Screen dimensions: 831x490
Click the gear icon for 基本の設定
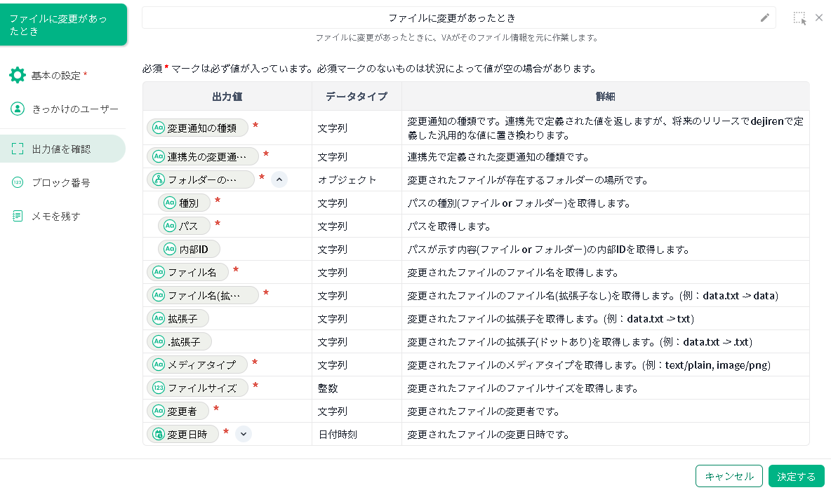pos(18,75)
